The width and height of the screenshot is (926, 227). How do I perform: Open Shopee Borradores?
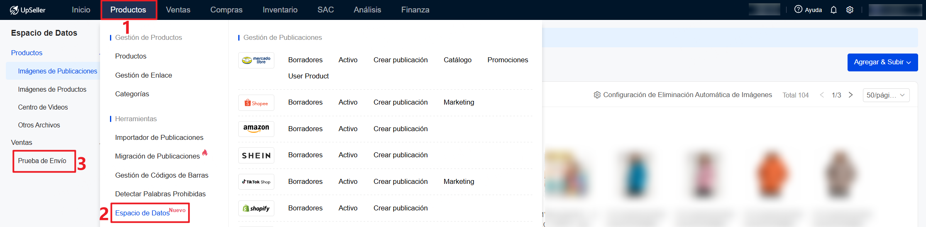(x=305, y=102)
